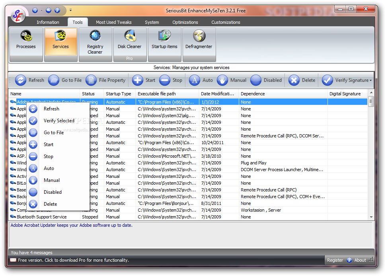Select the Bluetooth Support Service row
The width and height of the screenshot is (386, 276).
(188, 217)
